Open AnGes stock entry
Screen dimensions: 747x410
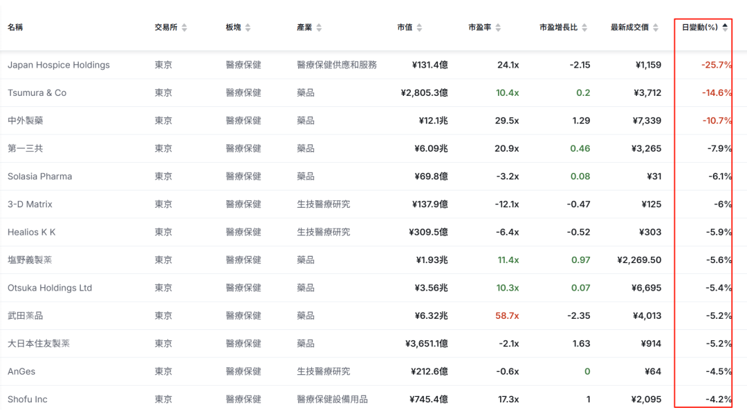point(21,371)
